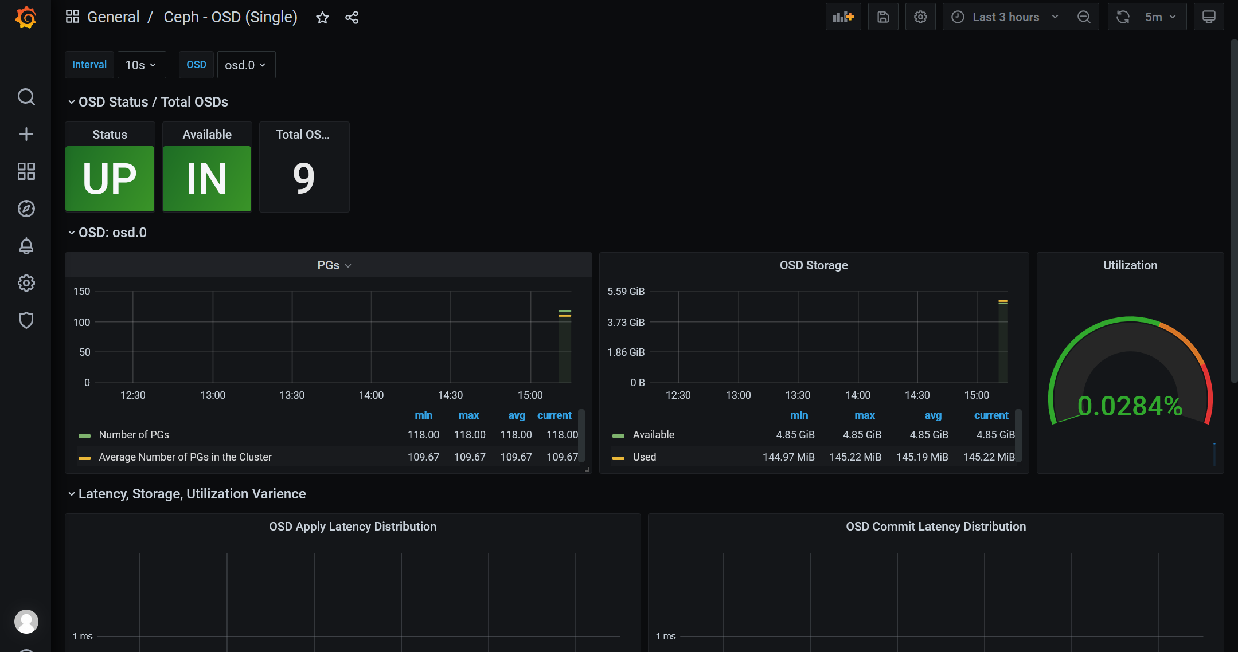Toggle the Used series in OSD Storage legend
This screenshot has height=652, width=1238.
pyautogui.click(x=644, y=457)
